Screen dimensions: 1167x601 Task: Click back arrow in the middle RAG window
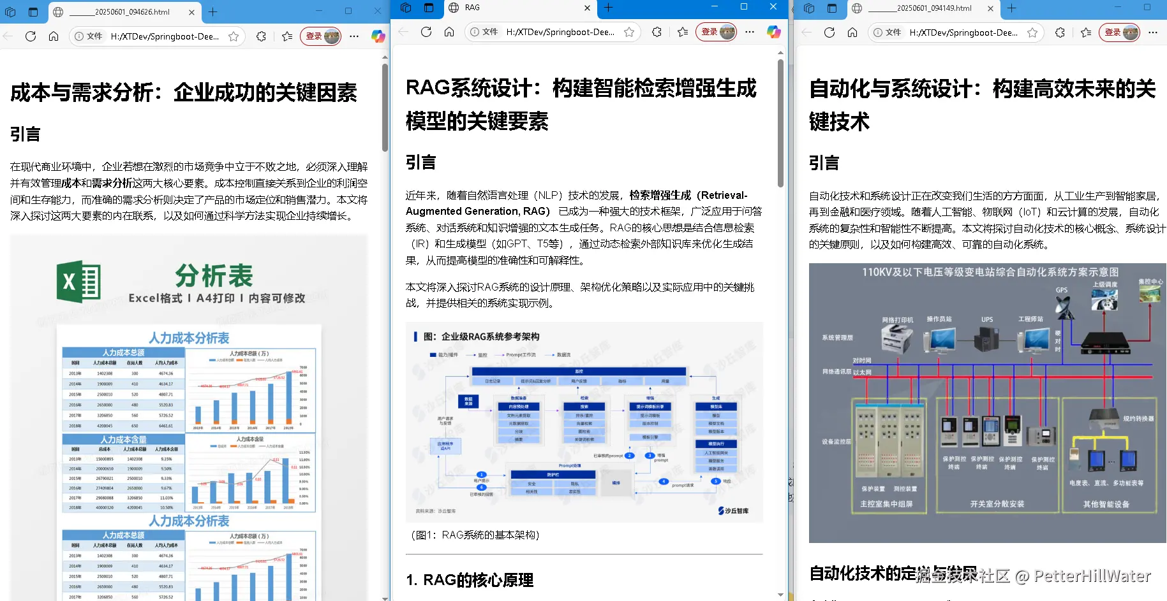click(403, 32)
